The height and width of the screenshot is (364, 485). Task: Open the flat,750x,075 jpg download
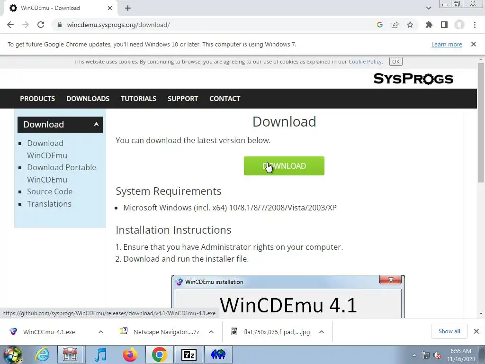coord(277,332)
